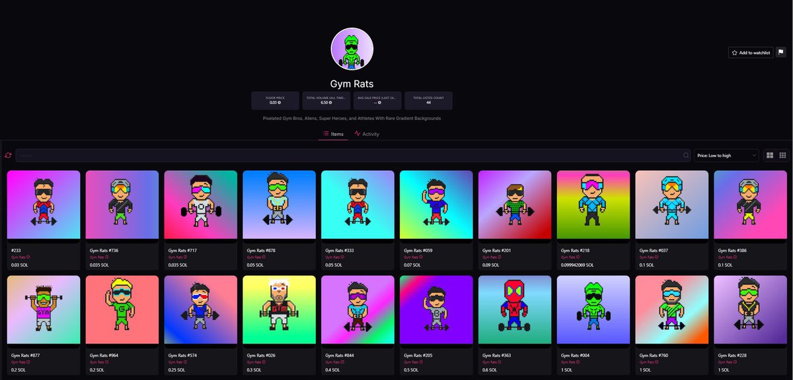Open Gym Rats #736 thumbnail image
This screenshot has height=380, width=793.
(x=122, y=205)
